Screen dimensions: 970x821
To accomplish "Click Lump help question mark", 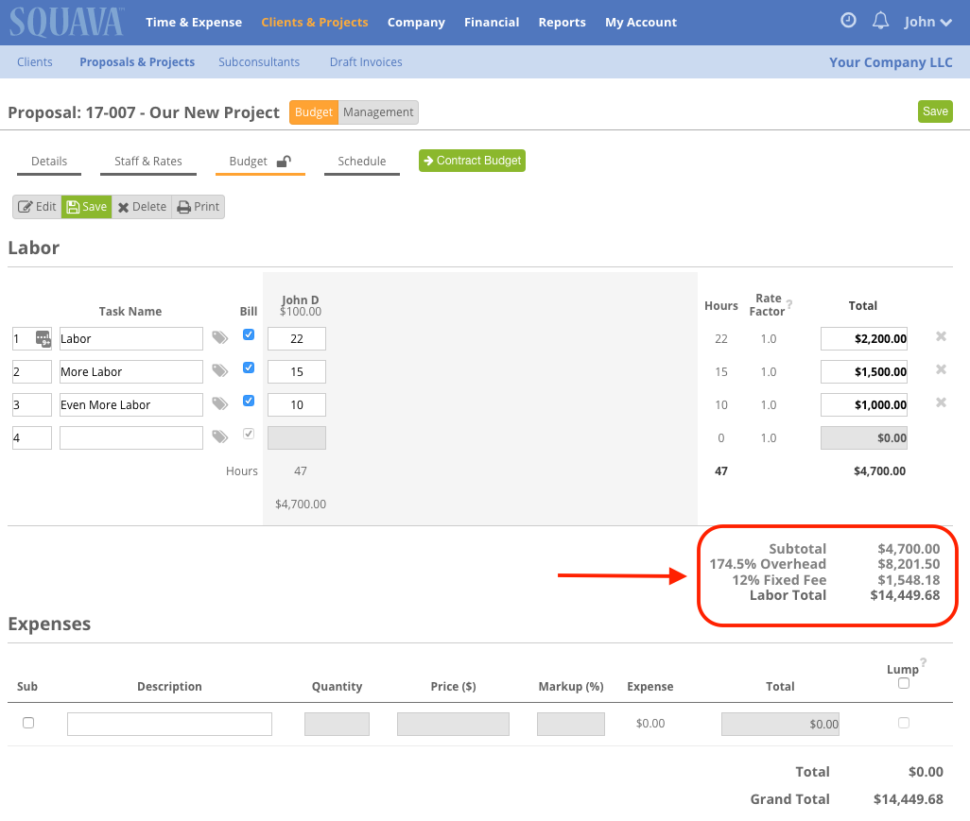I will pyautogui.click(x=923, y=662).
